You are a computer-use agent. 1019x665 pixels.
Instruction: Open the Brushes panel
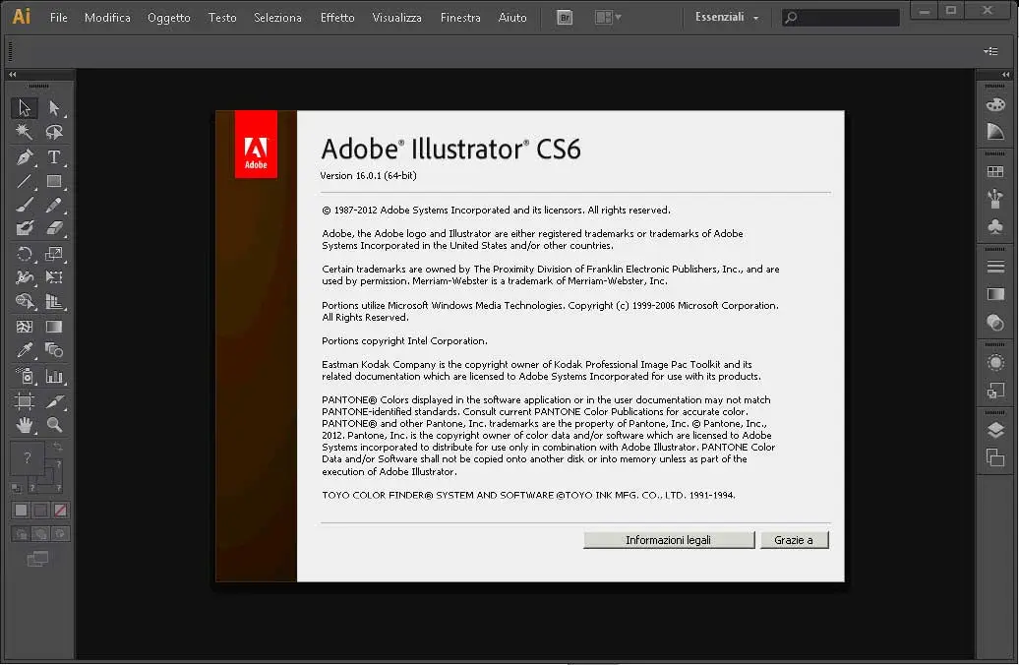995,199
